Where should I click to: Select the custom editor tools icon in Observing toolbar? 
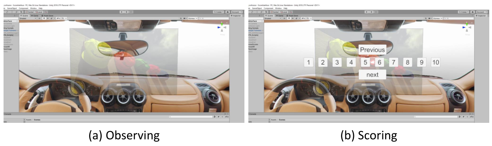21,12
